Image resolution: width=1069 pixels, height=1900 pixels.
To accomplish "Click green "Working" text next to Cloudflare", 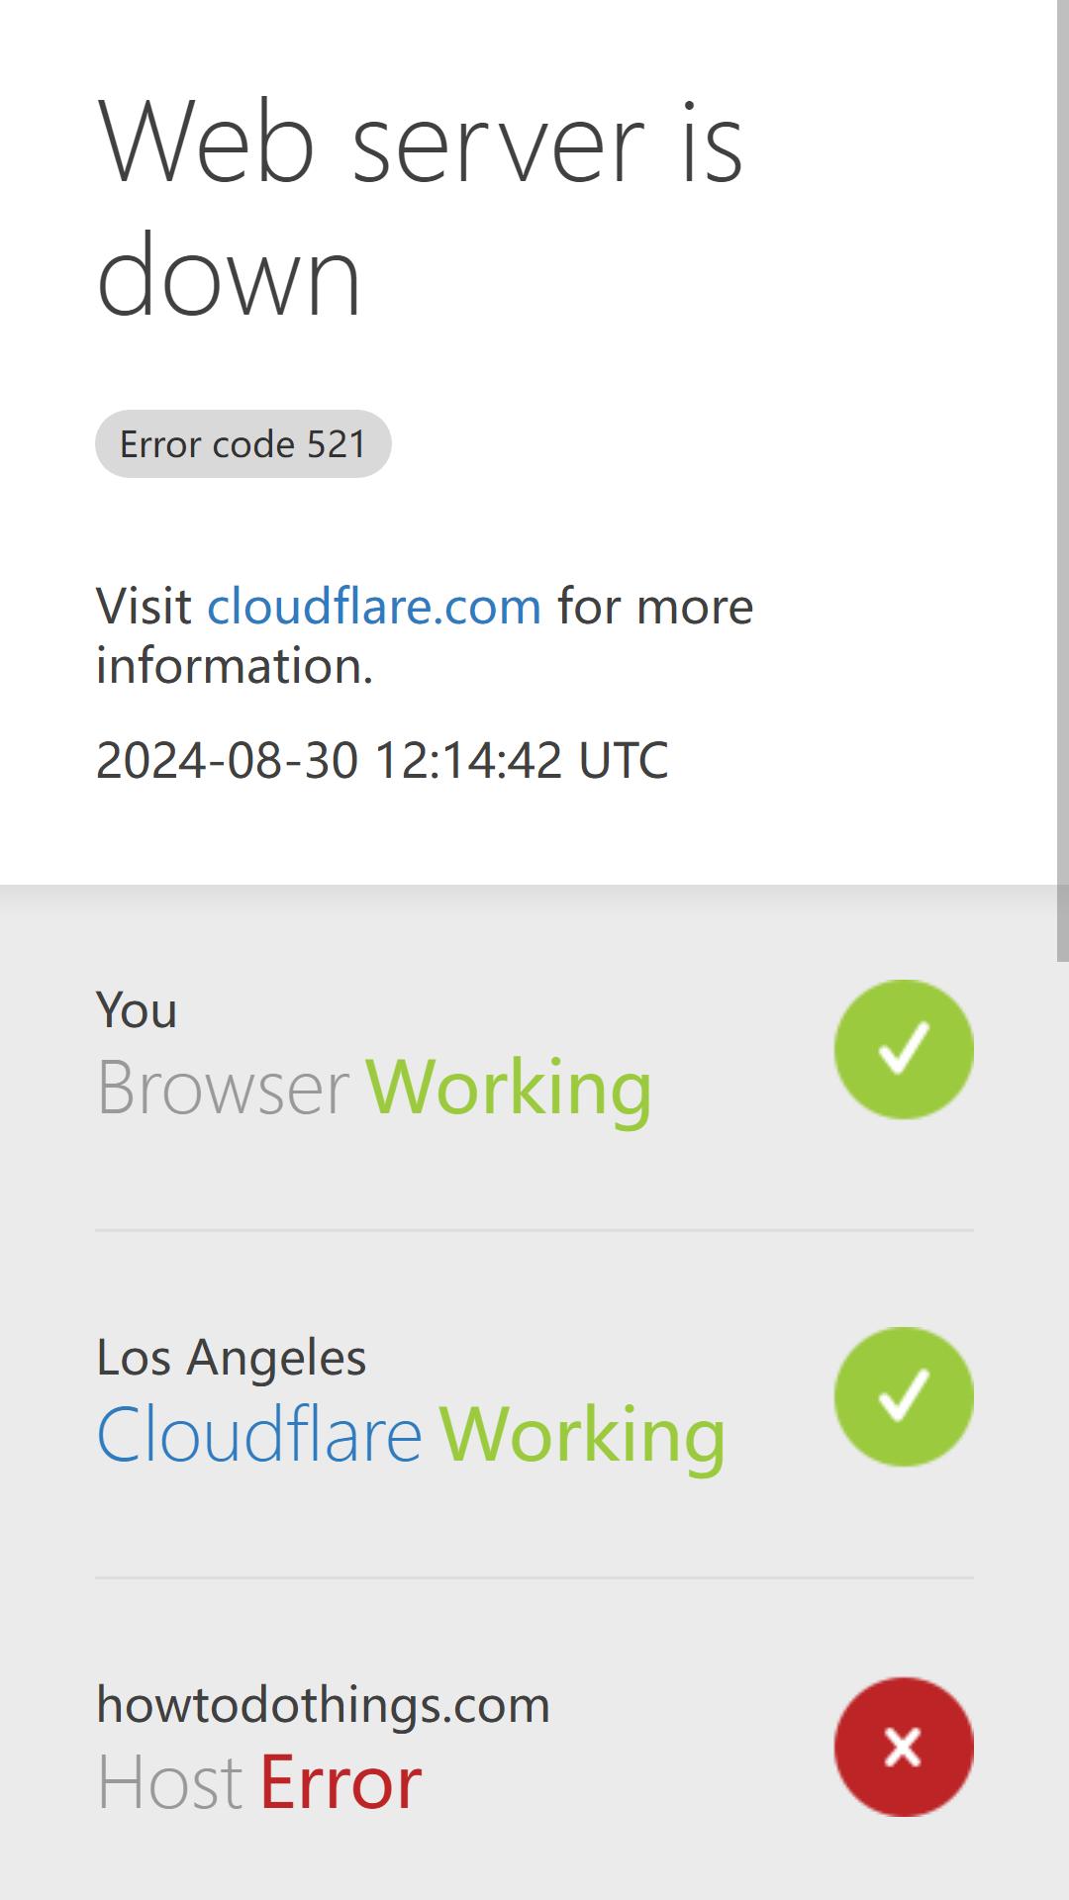I will (x=583, y=1434).
